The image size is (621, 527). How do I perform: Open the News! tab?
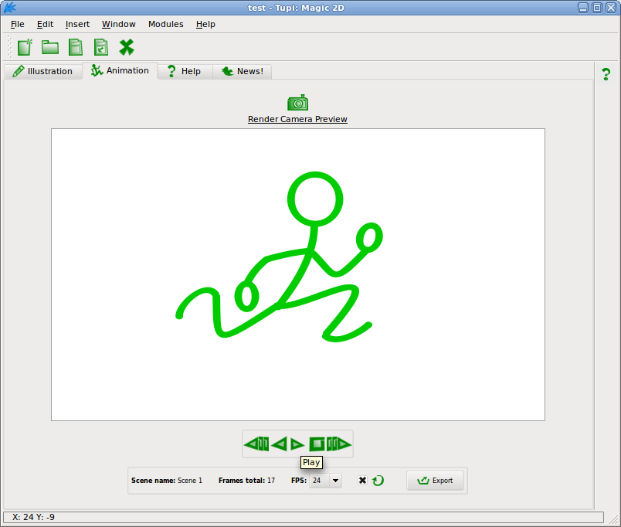(x=243, y=71)
